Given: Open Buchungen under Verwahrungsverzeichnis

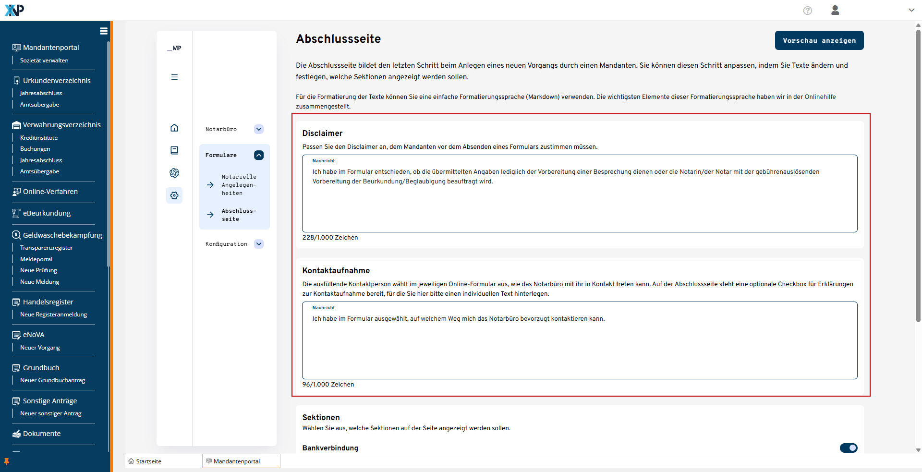Looking at the screenshot, I should (x=35, y=149).
